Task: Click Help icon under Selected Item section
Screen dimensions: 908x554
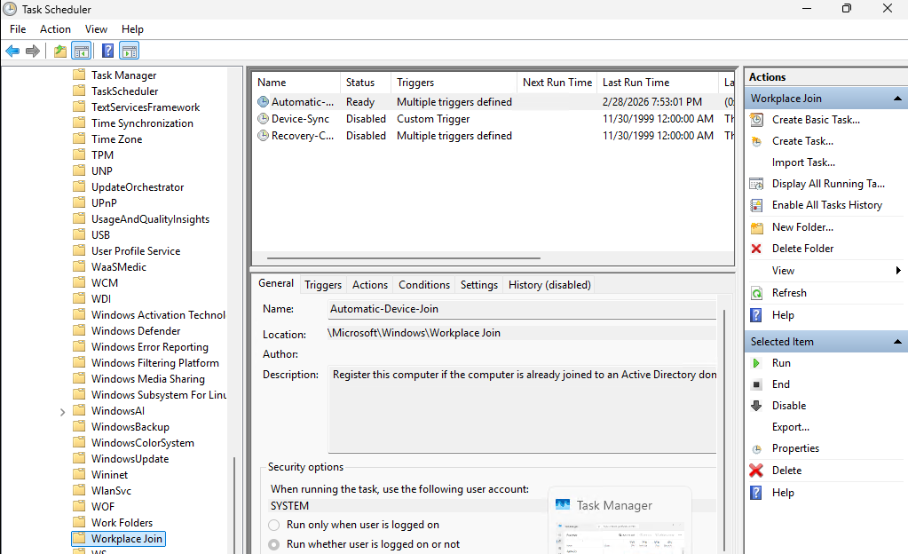Action: point(756,493)
